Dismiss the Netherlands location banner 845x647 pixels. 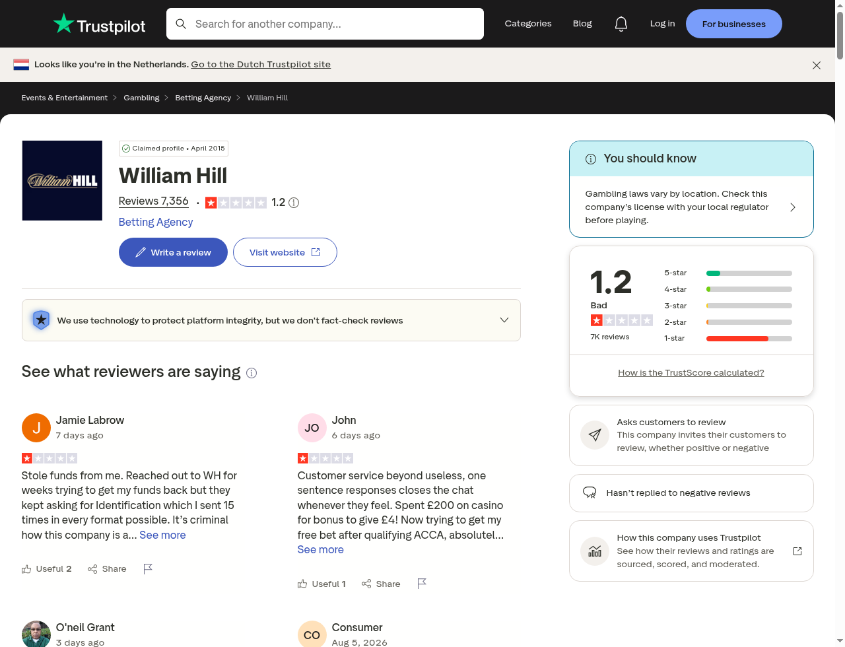pyautogui.click(x=817, y=65)
